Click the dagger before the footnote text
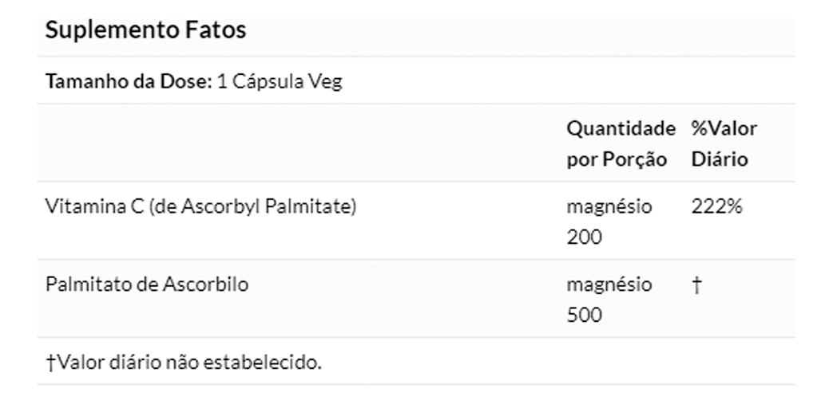The image size is (833, 404). (x=50, y=363)
